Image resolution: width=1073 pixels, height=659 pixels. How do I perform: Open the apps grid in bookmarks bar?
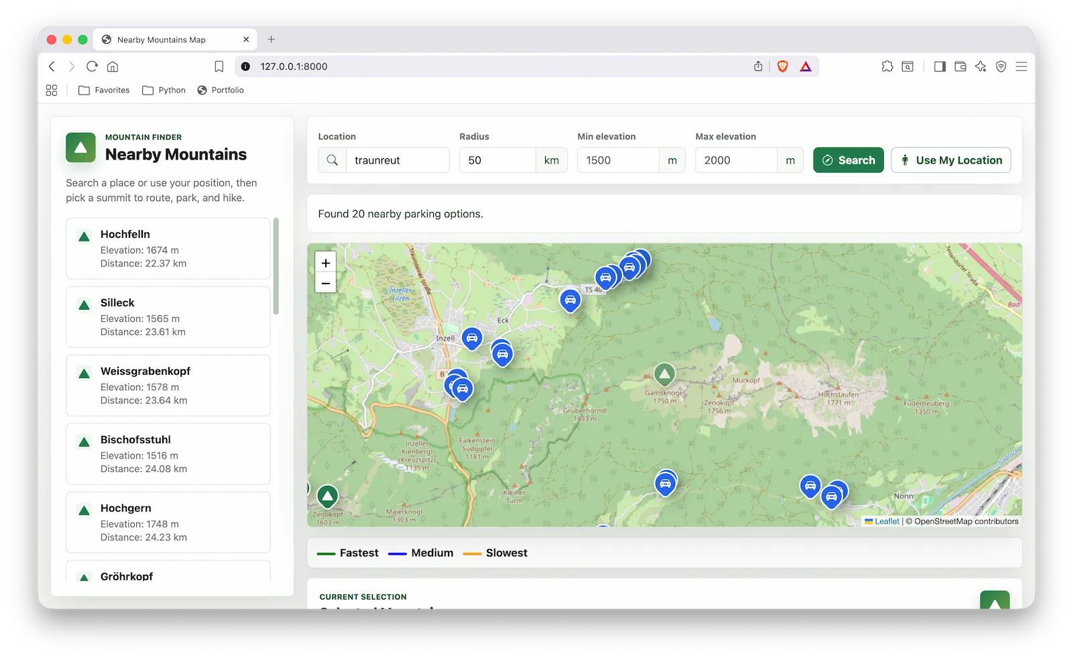(x=52, y=91)
